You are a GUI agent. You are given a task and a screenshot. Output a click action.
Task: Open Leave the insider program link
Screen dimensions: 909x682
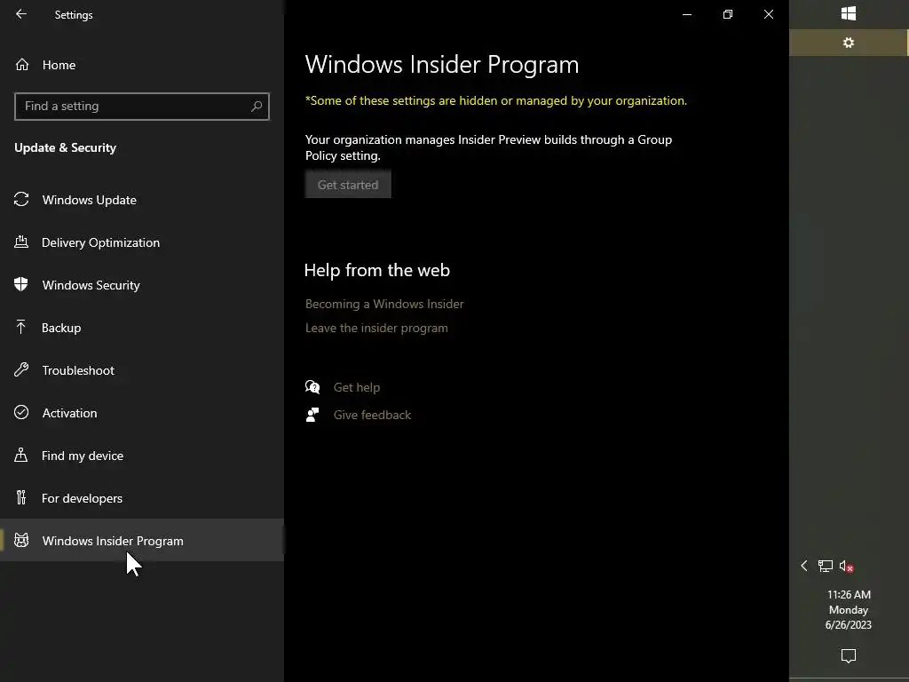(x=376, y=329)
